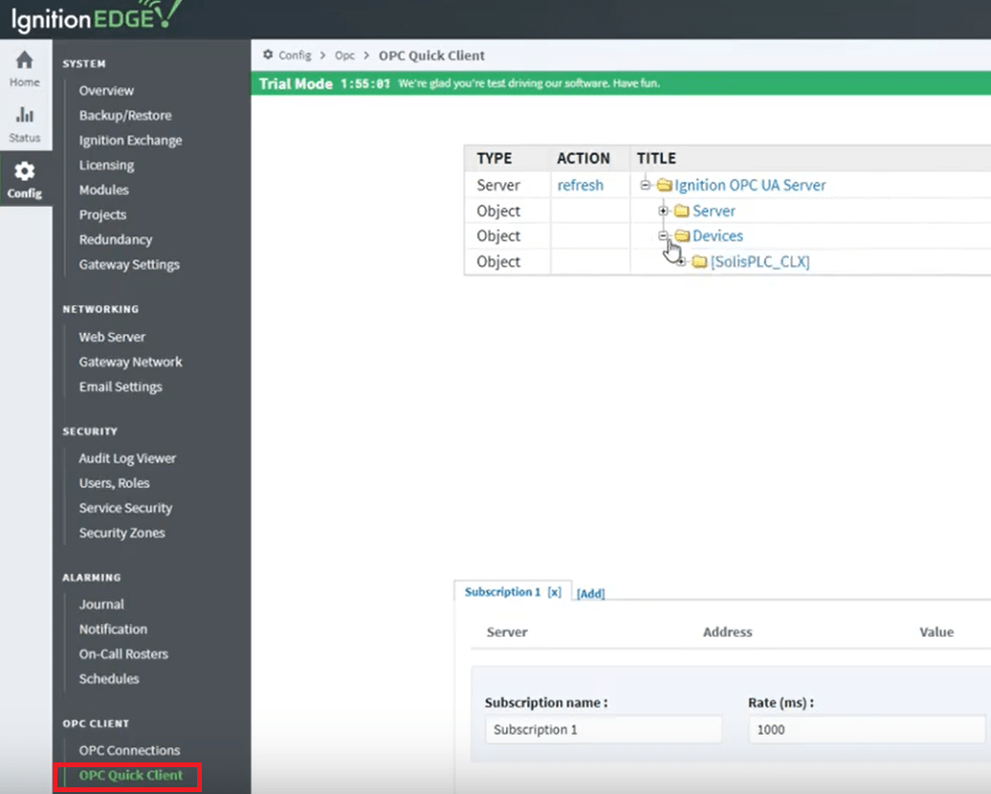991x794 pixels.
Task: Click [Add] to create a new subscription
Action: click(x=590, y=593)
